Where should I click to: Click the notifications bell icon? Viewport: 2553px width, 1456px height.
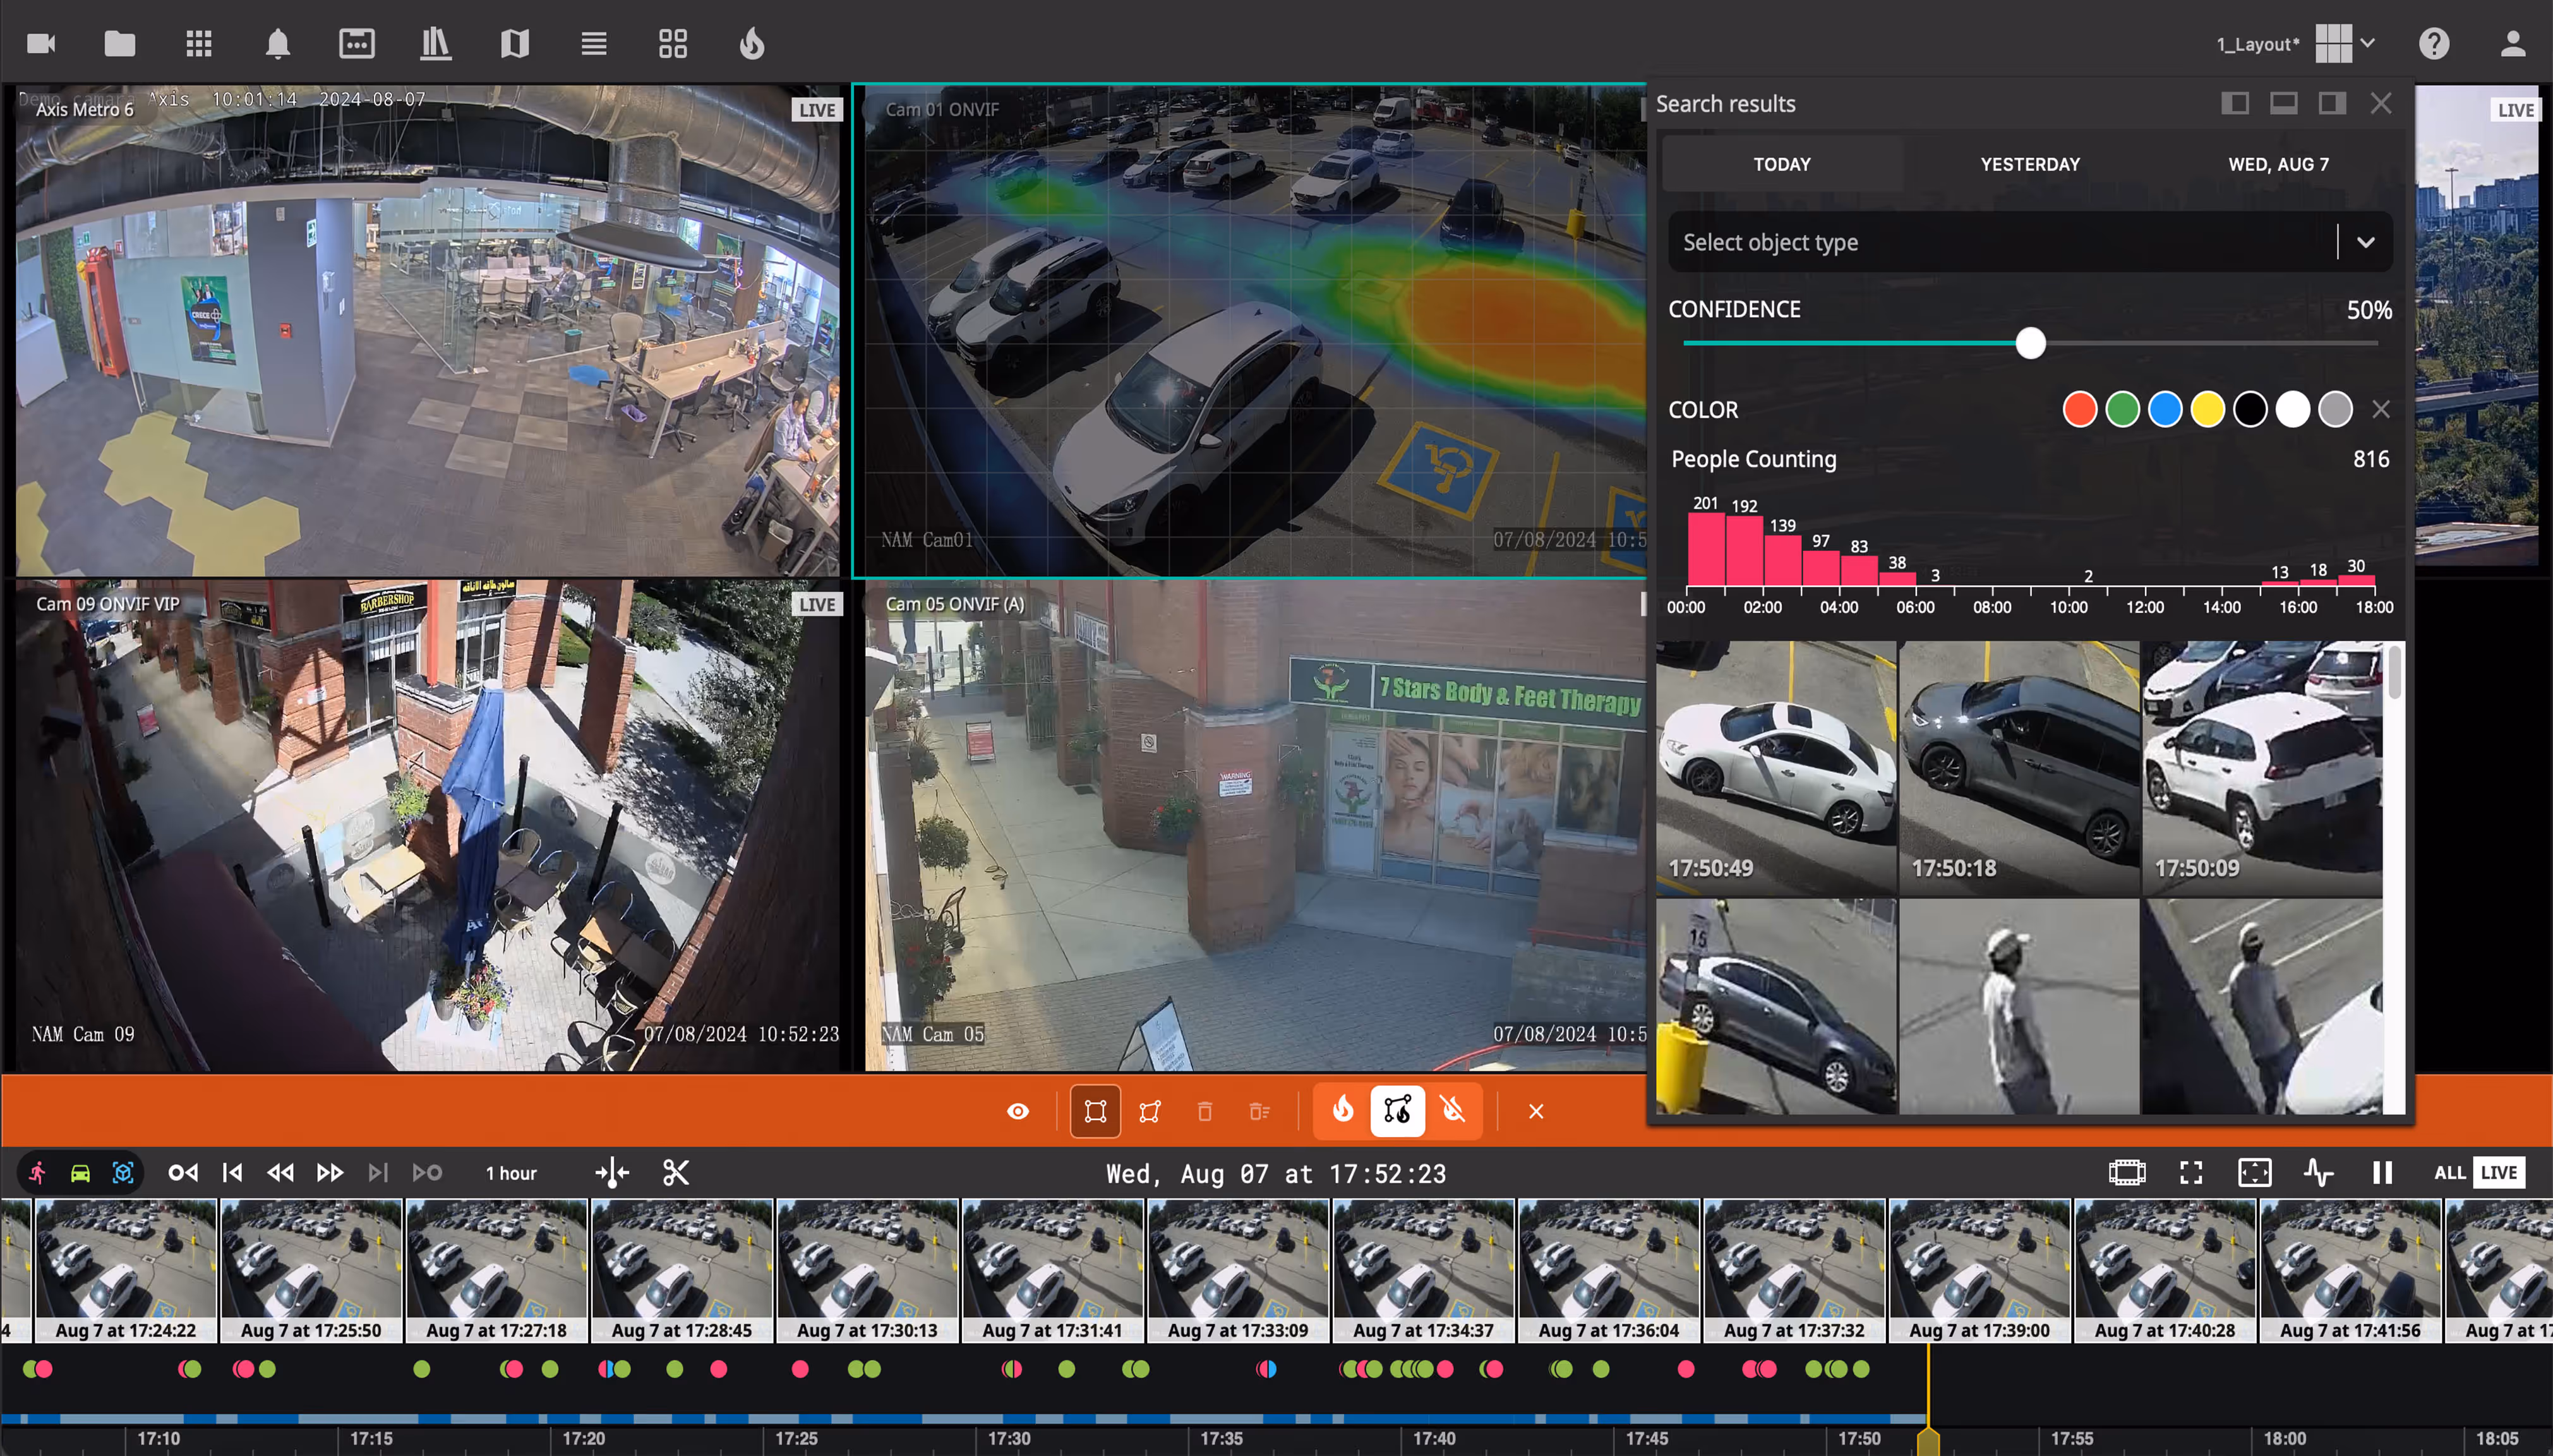point(278,44)
